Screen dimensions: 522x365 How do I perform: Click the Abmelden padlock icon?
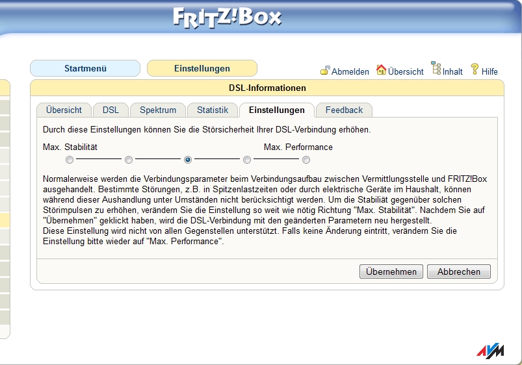coord(325,70)
